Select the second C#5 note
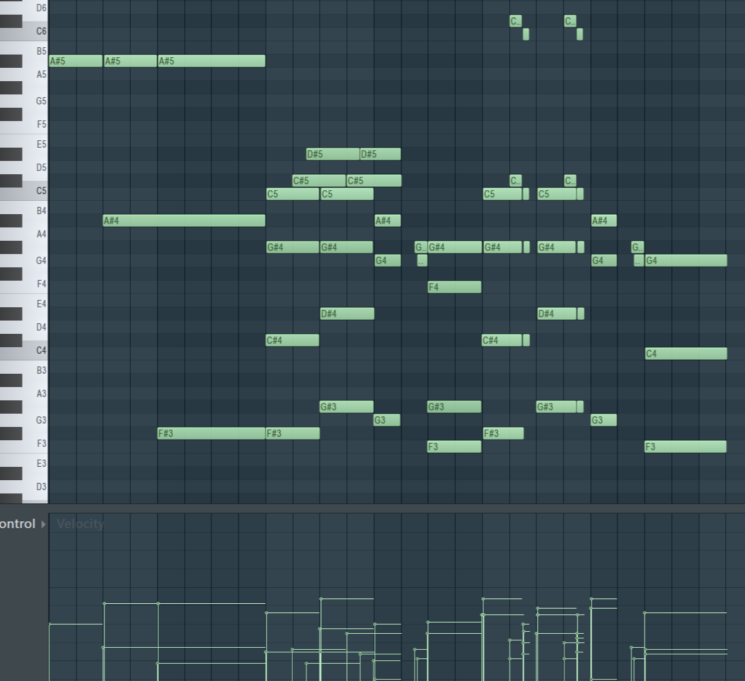745x681 pixels. coord(374,181)
